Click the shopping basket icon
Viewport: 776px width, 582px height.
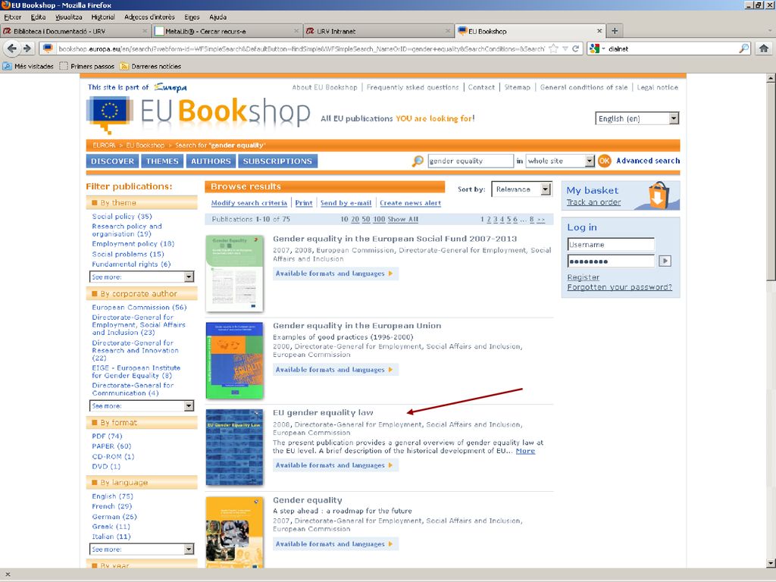click(659, 195)
